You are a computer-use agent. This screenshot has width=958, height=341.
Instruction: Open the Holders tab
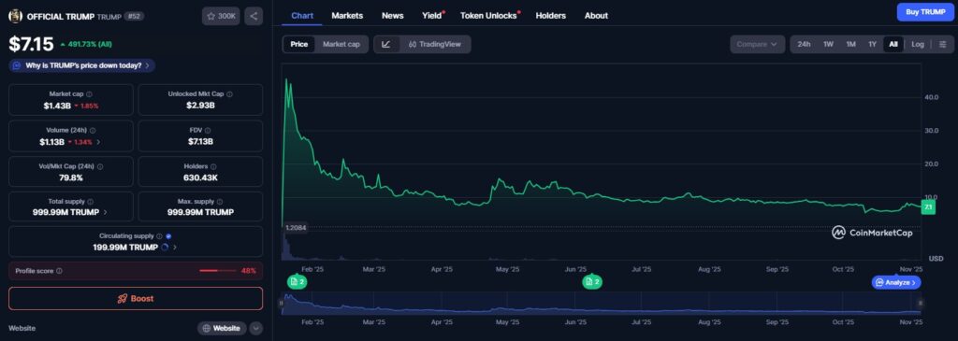pyautogui.click(x=550, y=15)
